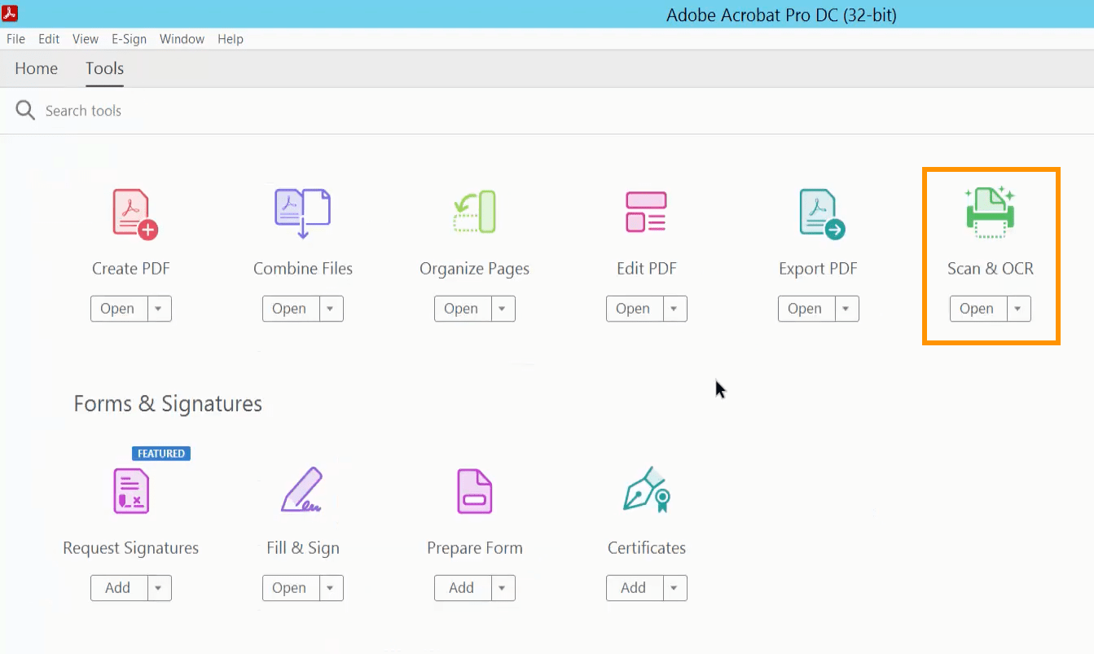Open the View menu

pos(86,39)
